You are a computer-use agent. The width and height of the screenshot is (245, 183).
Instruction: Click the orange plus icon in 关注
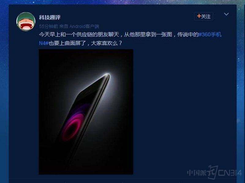(199, 16)
